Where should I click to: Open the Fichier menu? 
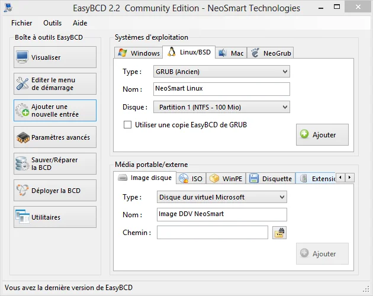tap(22, 23)
